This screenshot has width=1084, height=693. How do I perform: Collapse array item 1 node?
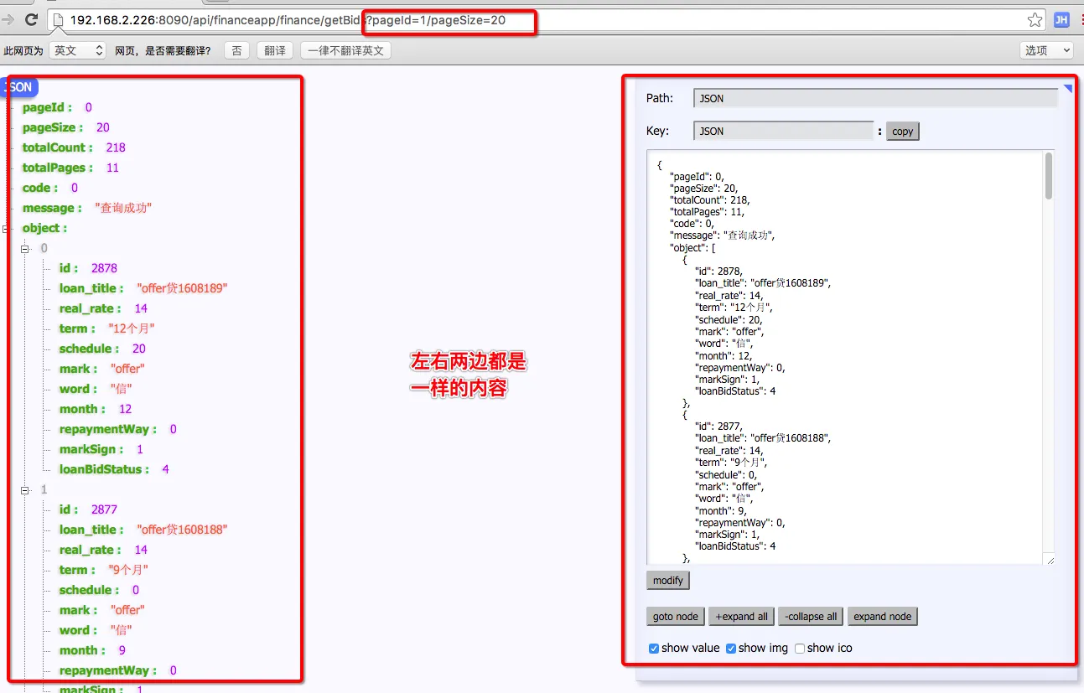[25, 490]
